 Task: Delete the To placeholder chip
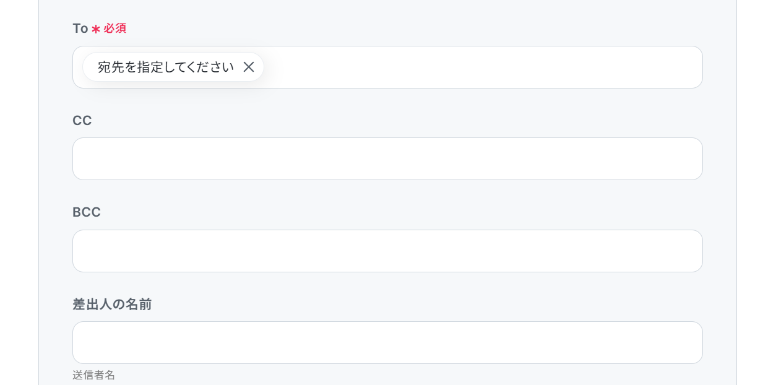tap(249, 67)
